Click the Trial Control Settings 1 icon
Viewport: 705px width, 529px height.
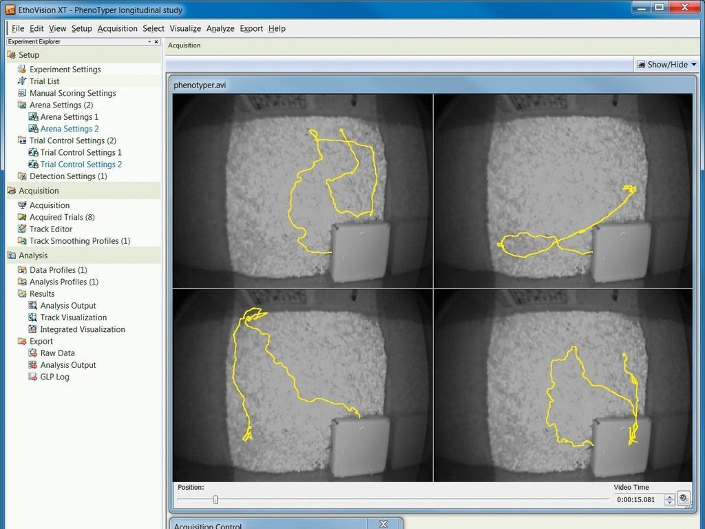pyautogui.click(x=33, y=152)
